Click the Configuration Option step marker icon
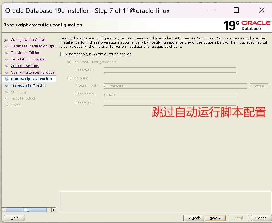 click(x=7, y=40)
